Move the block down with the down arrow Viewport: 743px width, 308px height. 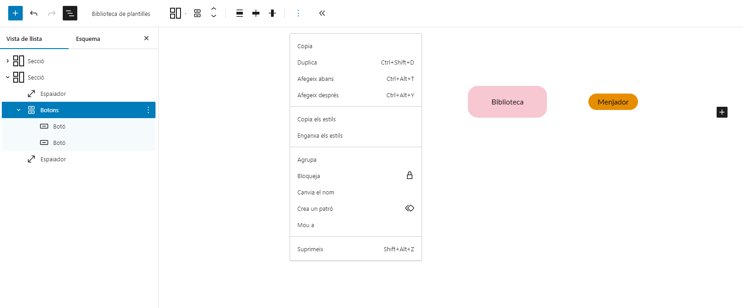click(214, 17)
